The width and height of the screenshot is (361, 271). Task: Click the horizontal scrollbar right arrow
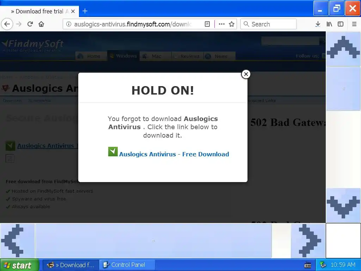[308, 241]
